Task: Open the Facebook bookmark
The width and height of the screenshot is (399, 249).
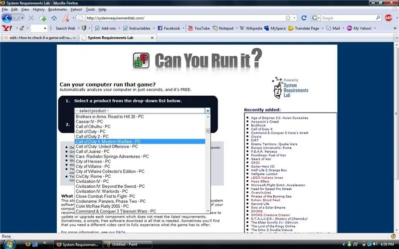Action: (169, 28)
